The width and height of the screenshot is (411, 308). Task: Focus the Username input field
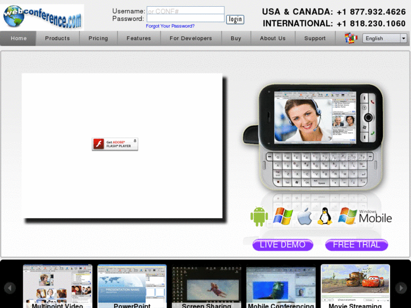(185, 11)
